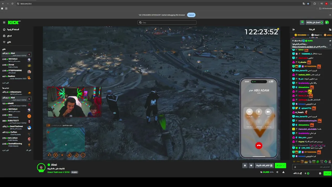Screen dimensions: 332x187
Task: Open browser extensions puzzle icon
Action: 315,4
